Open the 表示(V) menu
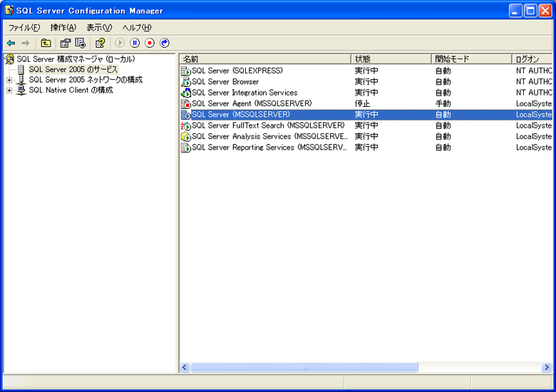 pos(99,28)
